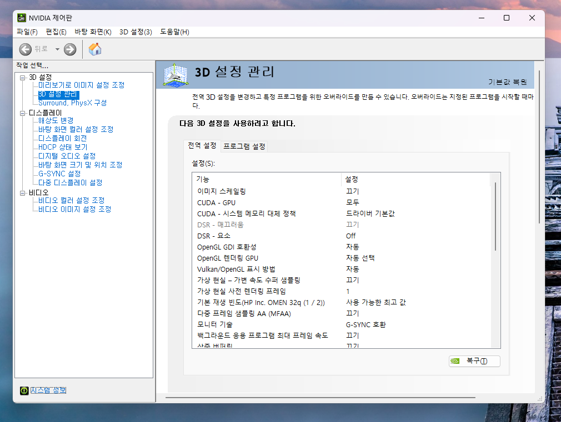Screen dimensions: 561x422
Task: Open the 바탕 화면(K) menu
Action: tap(93, 32)
